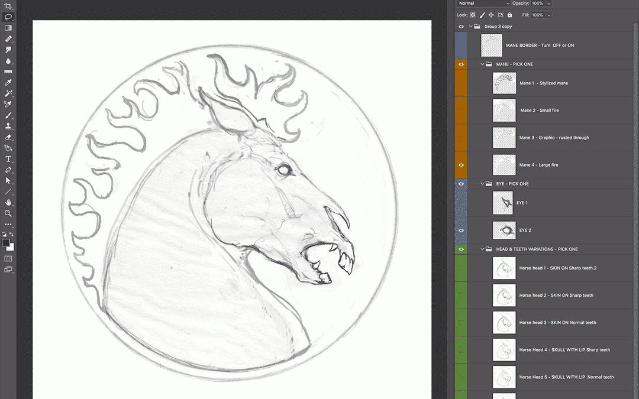Select the Horse head 3 - SKIN ON Normal teeth layer
The image size is (639, 399).
(x=557, y=323)
